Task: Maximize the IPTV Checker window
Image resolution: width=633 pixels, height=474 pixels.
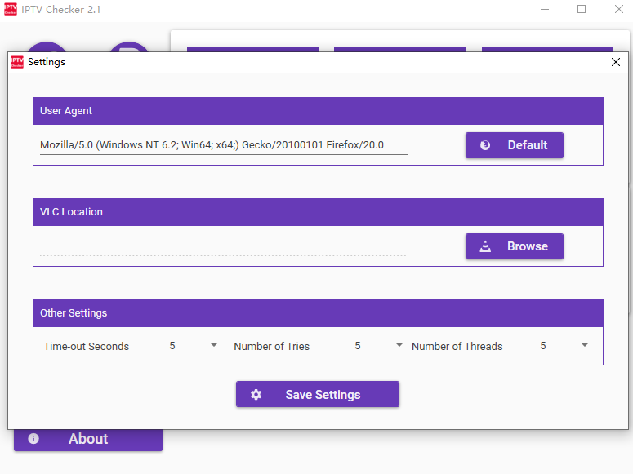Action: pos(582,10)
